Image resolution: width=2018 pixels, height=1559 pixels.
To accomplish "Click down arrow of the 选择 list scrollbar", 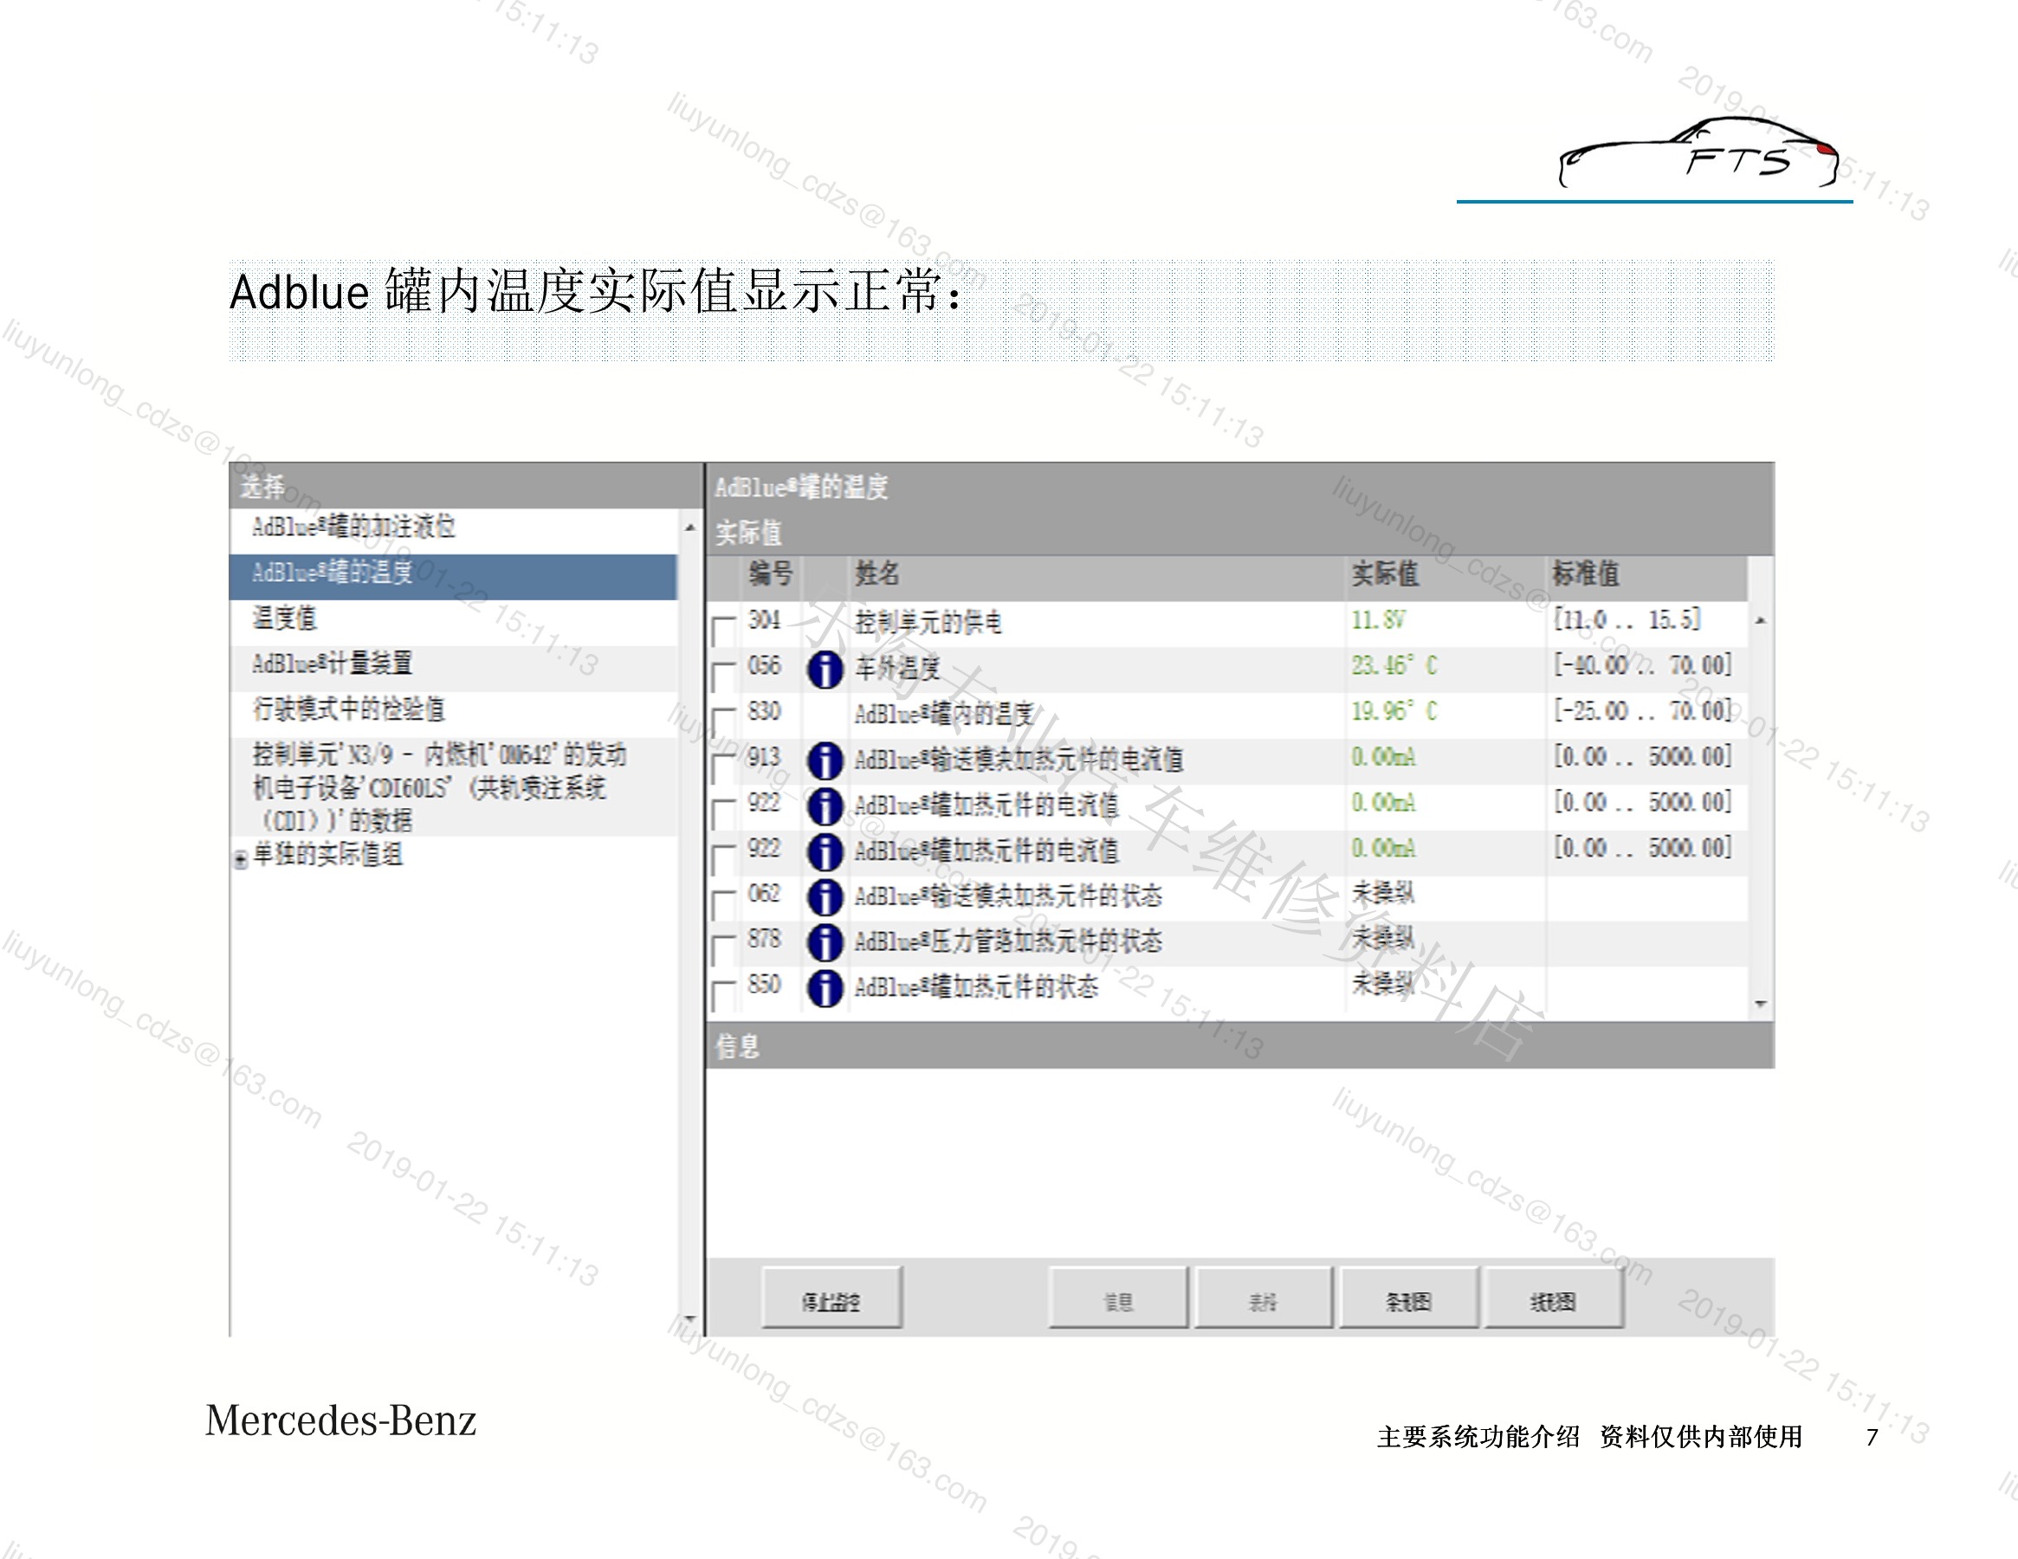I will click(689, 1319).
